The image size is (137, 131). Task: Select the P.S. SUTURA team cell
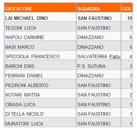click(99, 65)
